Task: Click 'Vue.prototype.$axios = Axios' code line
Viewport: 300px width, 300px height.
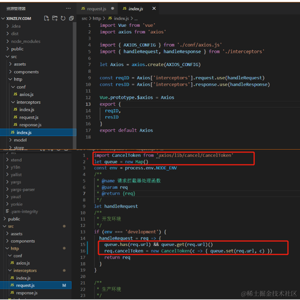Action: [x=137, y=97]
